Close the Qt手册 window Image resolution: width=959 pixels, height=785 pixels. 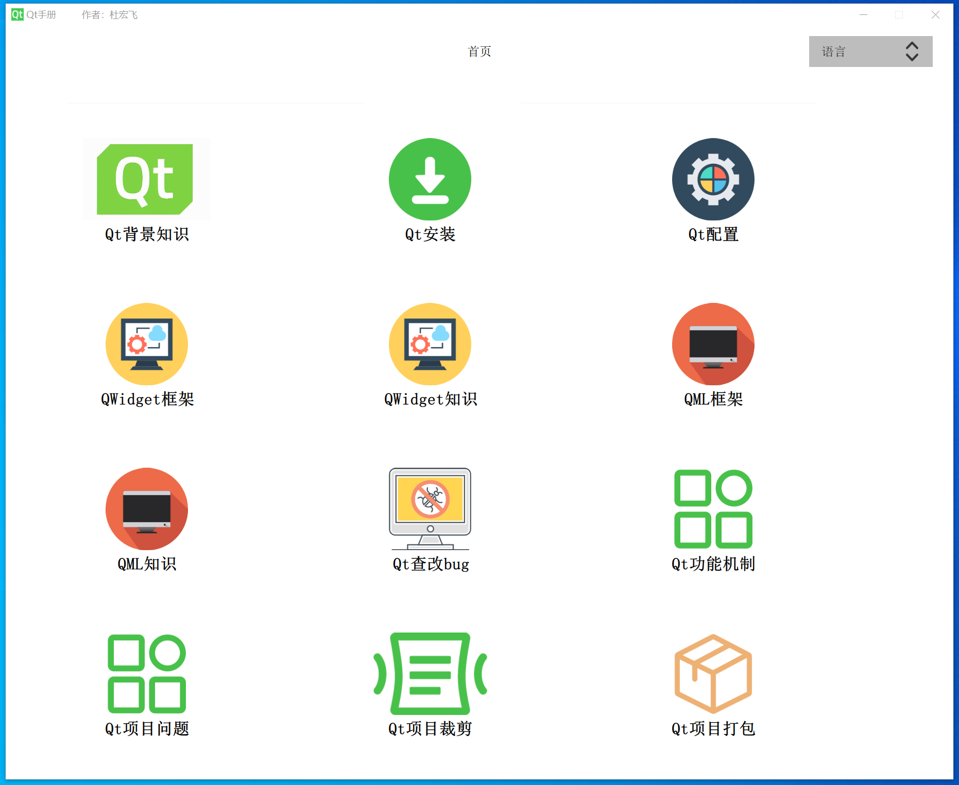(935, 15)
